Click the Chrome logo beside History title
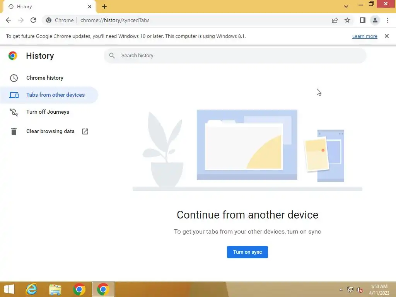 point(13,56)
